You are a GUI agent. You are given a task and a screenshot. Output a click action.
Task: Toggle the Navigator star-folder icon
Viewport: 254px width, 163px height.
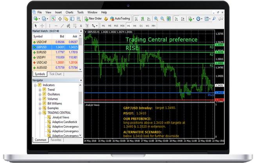point(66,19)
